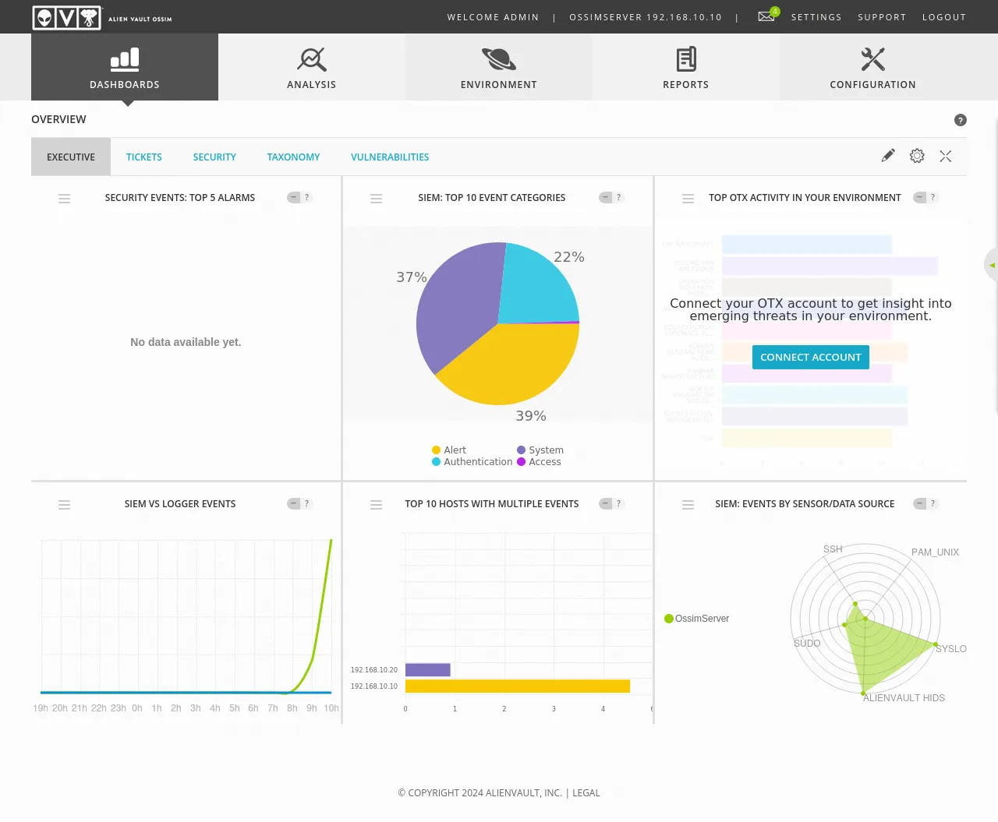Open the Configuration tools icon
This screenshot has height=822, width=998.
click(872, 59)
